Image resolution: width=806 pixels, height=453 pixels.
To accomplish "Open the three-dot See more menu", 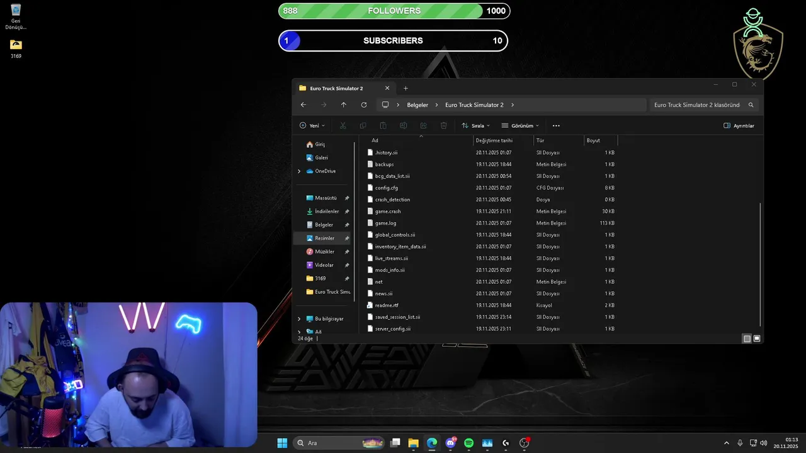I will coord(556,126).
